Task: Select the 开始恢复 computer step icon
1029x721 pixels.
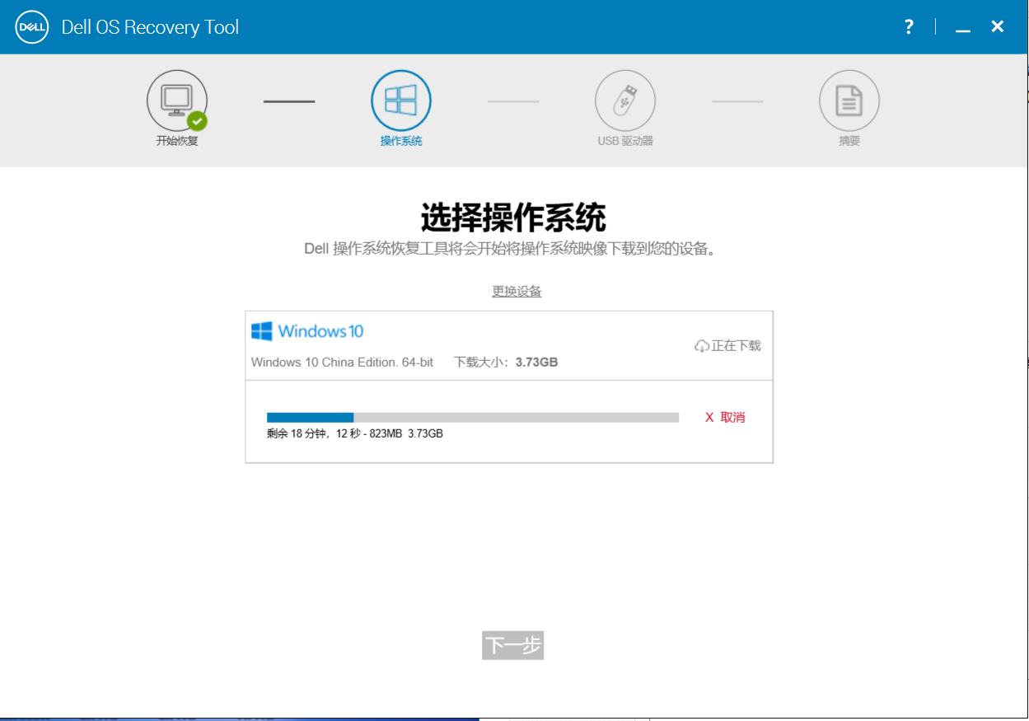Action: [177, 101]
